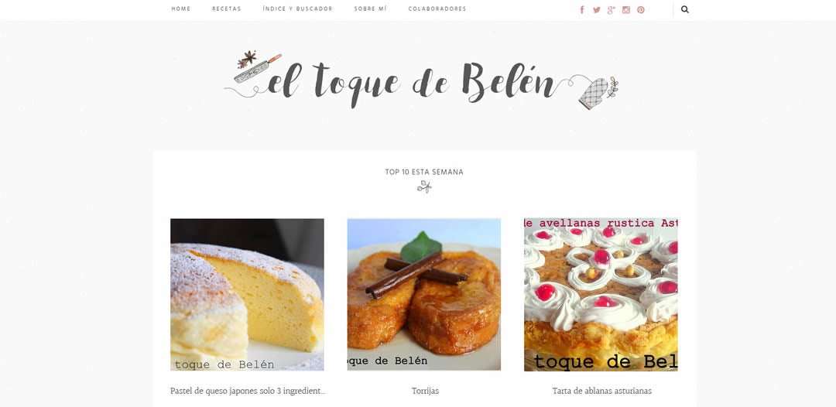Open the Recetas menu
The width and height of the screenshot is (836, 407).
[227, 9]
